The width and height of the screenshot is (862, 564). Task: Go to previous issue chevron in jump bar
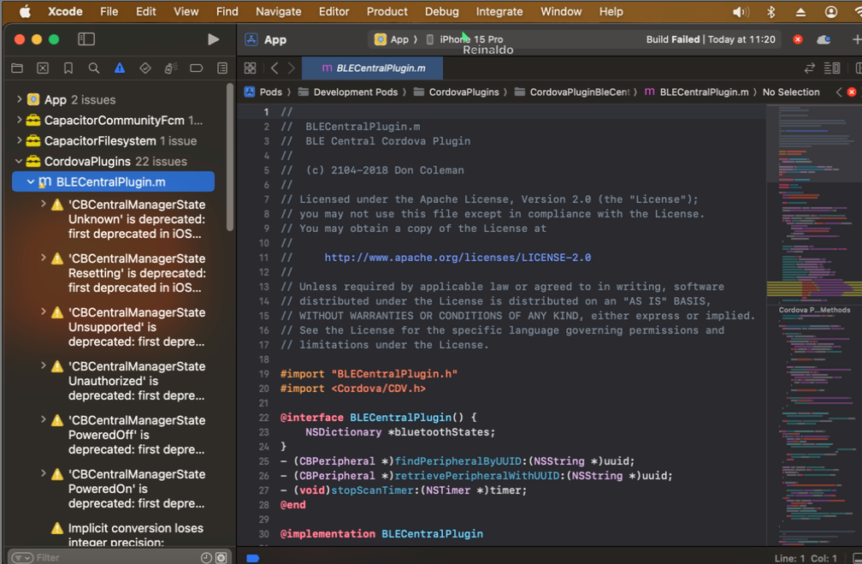(x=838, y=92)
